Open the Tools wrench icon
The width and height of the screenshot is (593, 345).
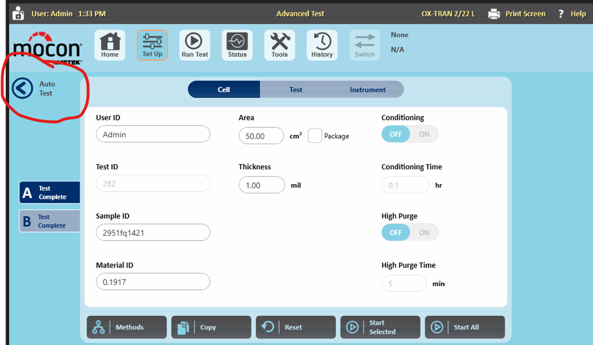(279, 45)
